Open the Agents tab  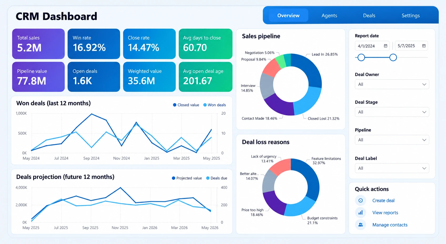(x=329, y=16)
